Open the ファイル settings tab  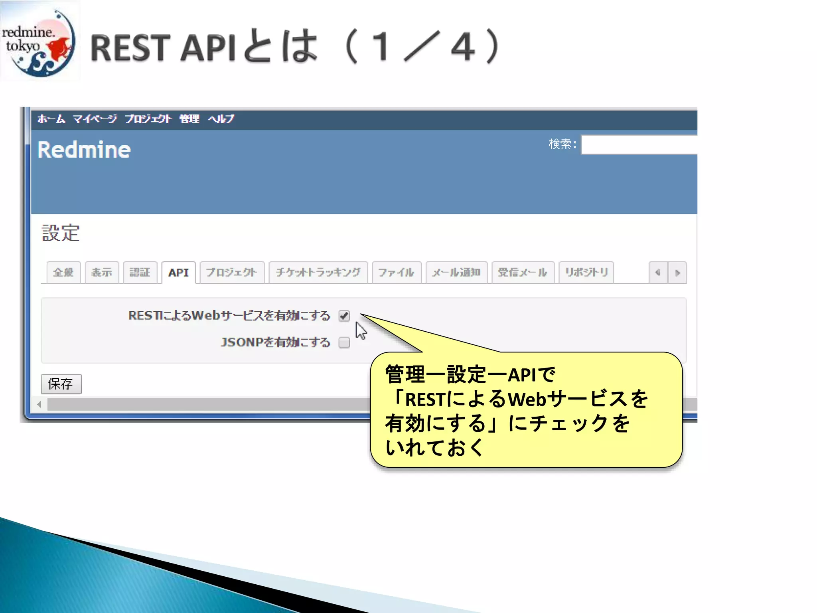397,273
